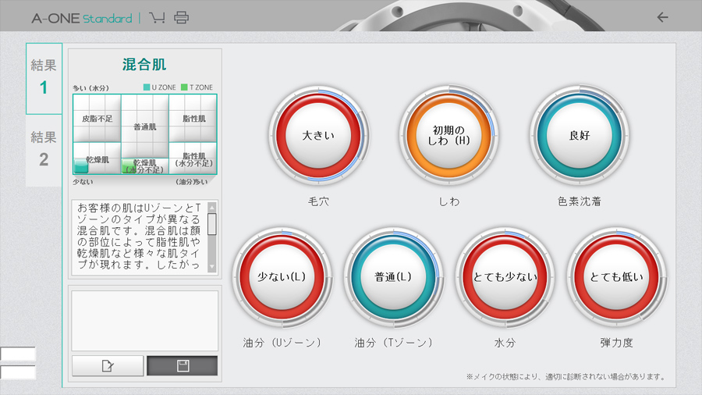Screen dimensions: 702x395
Task: Select the 油分 Uゾーン dial
Action: [282, 277]
